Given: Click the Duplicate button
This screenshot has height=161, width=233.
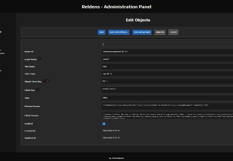Looking at the screenshot, I should point(160,32).
